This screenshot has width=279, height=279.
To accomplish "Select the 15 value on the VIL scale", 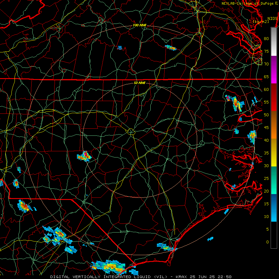I will [266, 204].
